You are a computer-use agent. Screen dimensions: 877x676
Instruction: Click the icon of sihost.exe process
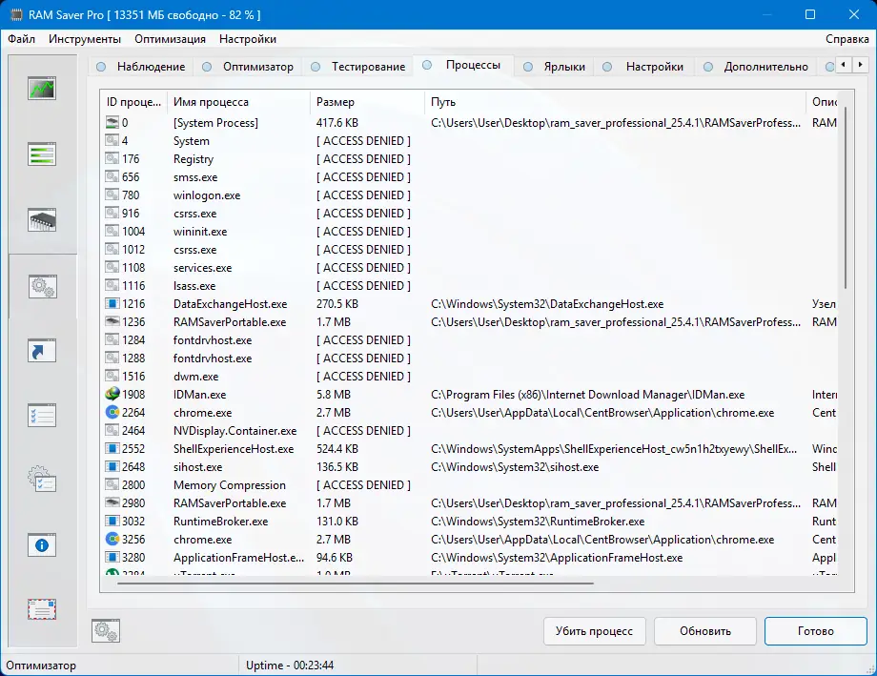coord(112,466)
